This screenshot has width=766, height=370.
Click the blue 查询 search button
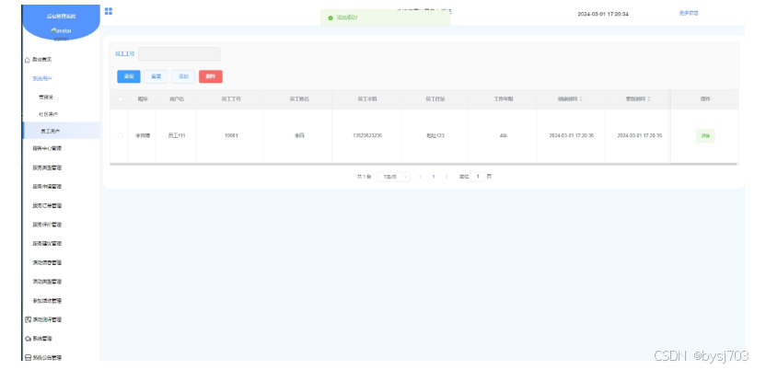(129, 76)
